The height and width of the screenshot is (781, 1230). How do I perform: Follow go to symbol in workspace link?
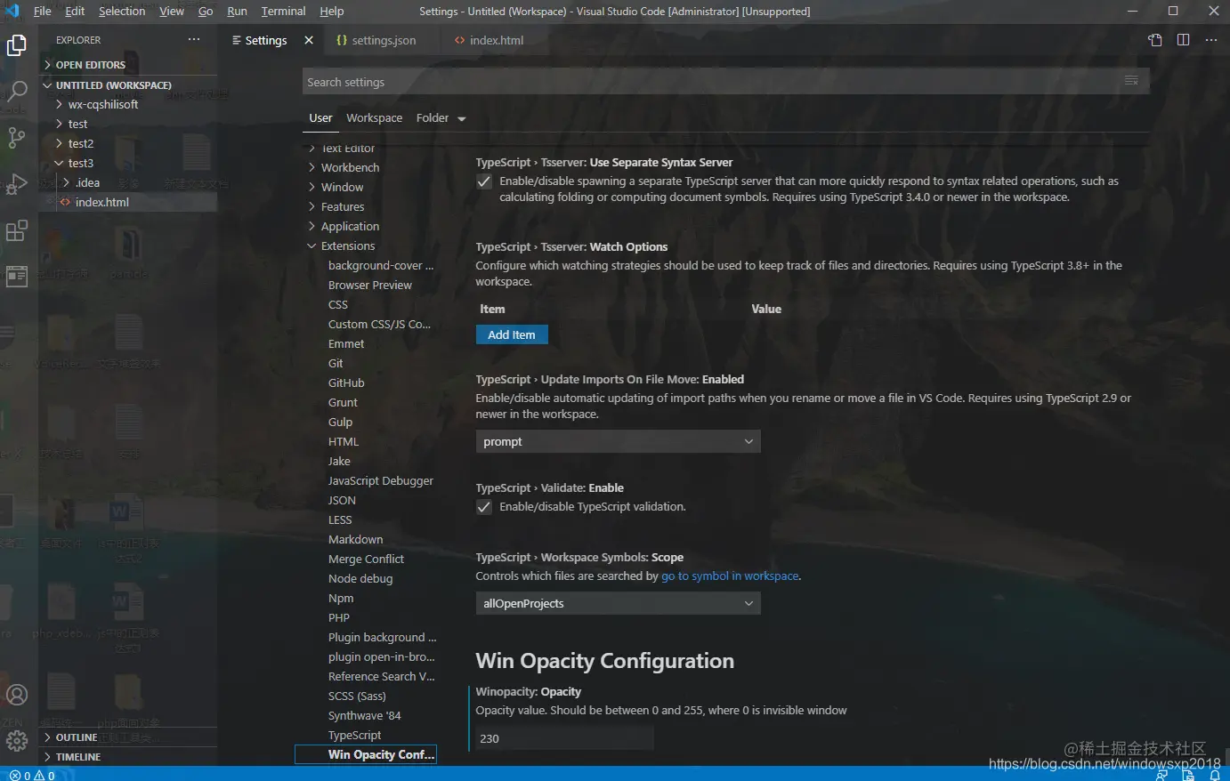point(730,576)
